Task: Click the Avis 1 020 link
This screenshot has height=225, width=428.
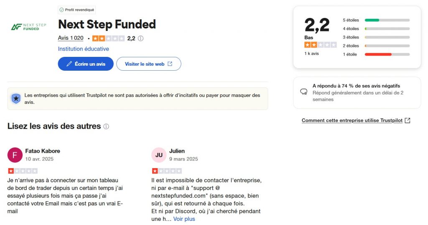Action: pyautogui.click(x=71, y=38)
